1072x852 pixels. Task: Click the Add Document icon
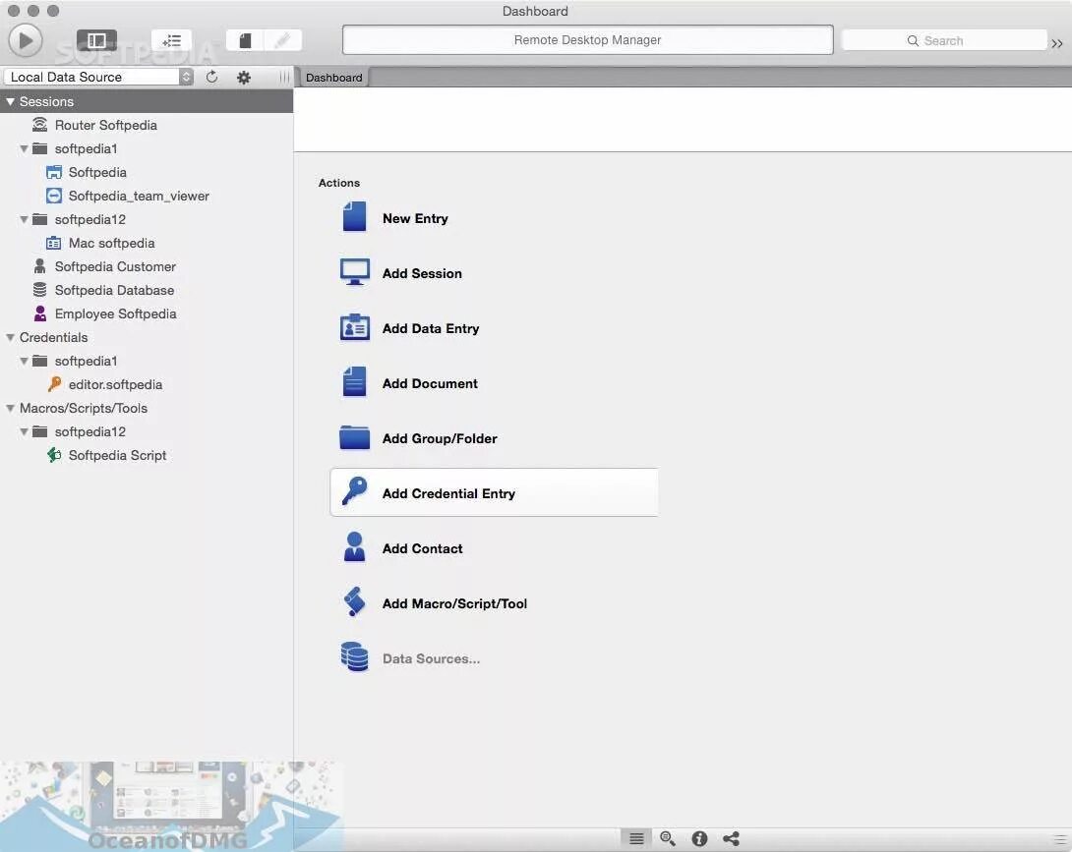click(x=354, y=382)
